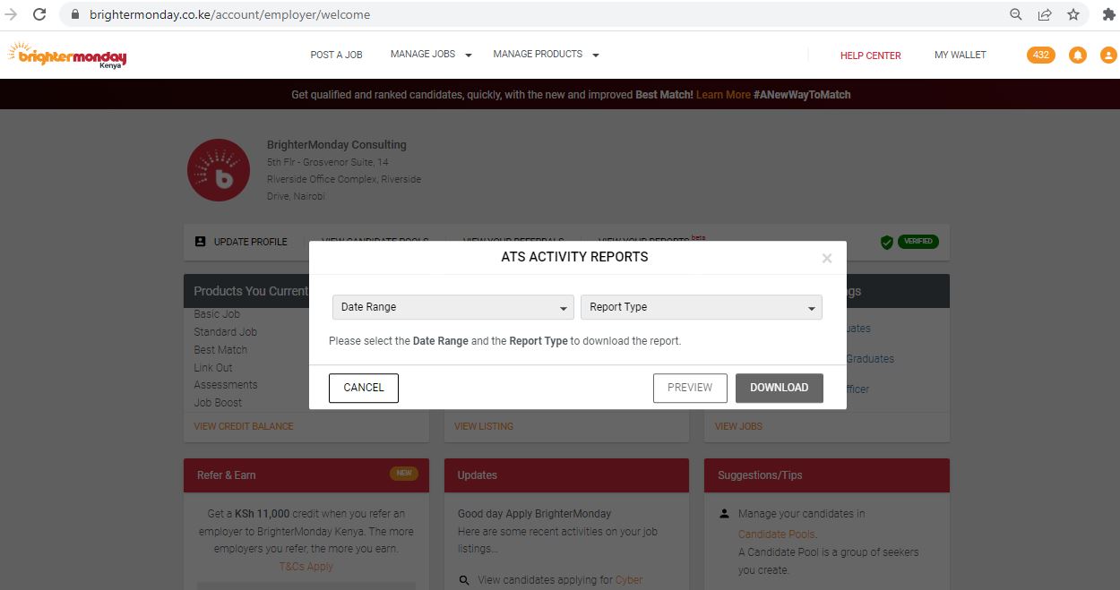The image size is (1120, 590).
Task: Click the VERIFIED badge
Action: click(918, 242)
